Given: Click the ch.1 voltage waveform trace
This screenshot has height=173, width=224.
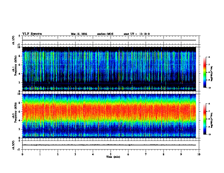Looking at the screenshot, I should [x=109, y=40].
